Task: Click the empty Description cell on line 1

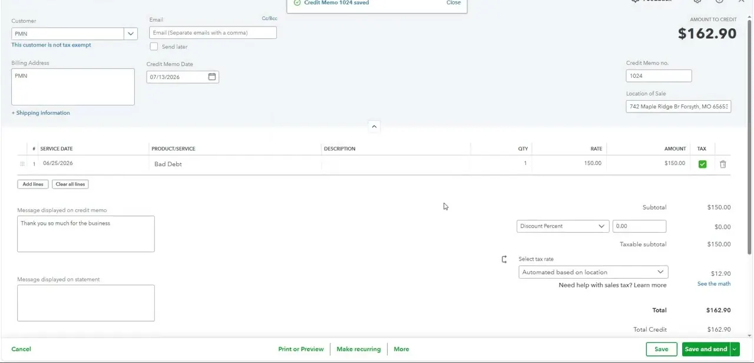Action: pyautogui.click(x=396, y=164)
